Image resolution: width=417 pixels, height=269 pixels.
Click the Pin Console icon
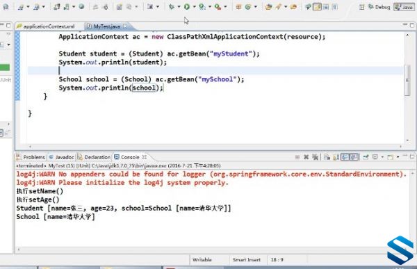pyautogui.click(x=366, y=157)
